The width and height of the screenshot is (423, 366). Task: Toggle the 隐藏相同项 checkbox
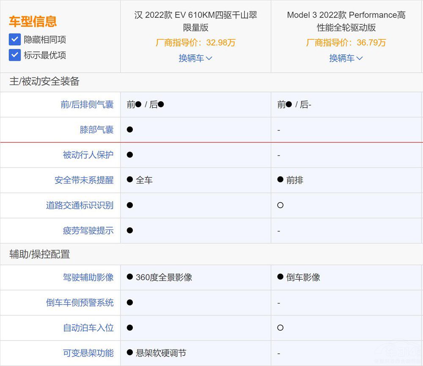coord(15,40)
